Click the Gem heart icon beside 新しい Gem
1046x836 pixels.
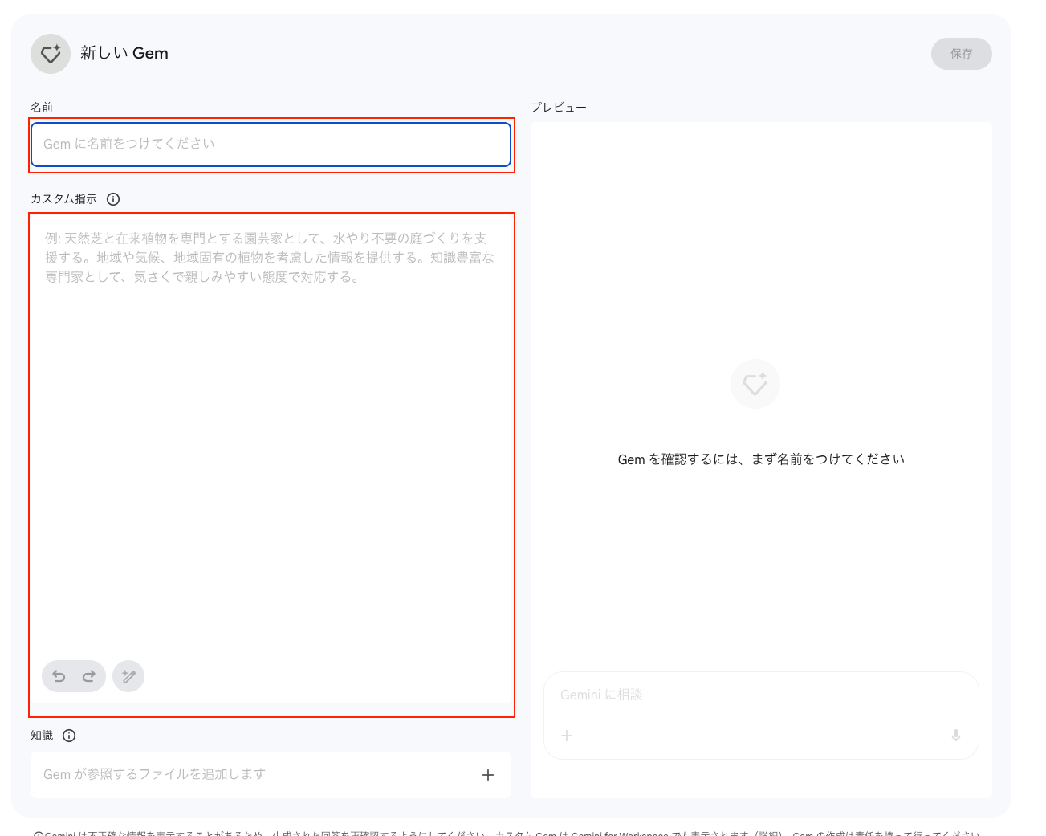(51, 54)
